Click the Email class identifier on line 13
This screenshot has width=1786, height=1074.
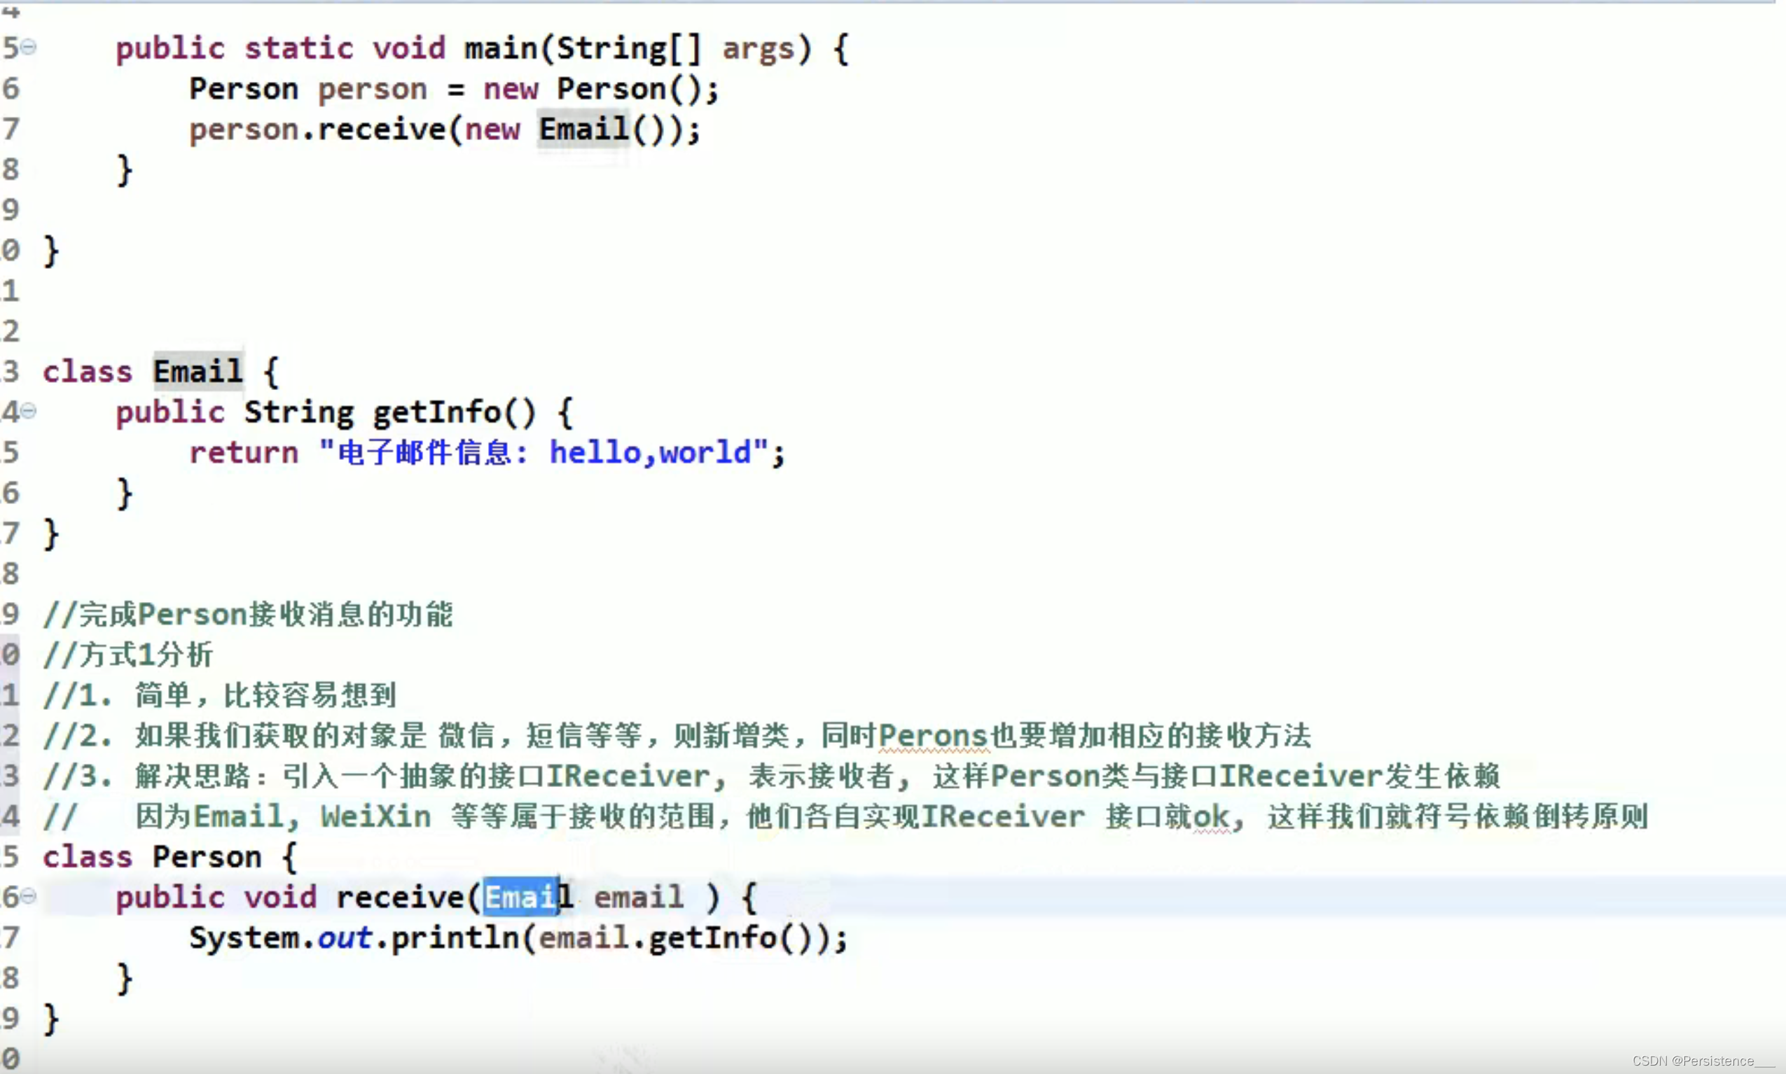[196, 370]
